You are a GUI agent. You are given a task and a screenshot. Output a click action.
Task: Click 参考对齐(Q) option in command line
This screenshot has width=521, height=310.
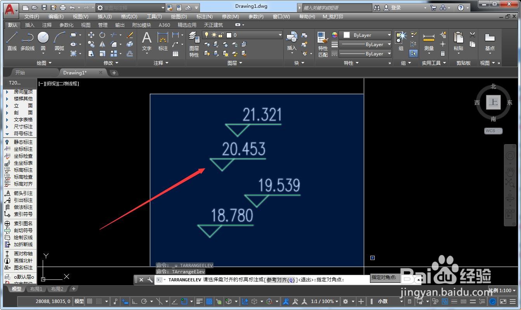click(x=281, y=280)
